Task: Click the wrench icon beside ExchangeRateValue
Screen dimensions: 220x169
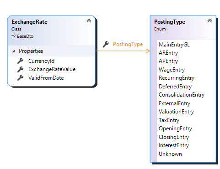Action: tap(21, 69)
